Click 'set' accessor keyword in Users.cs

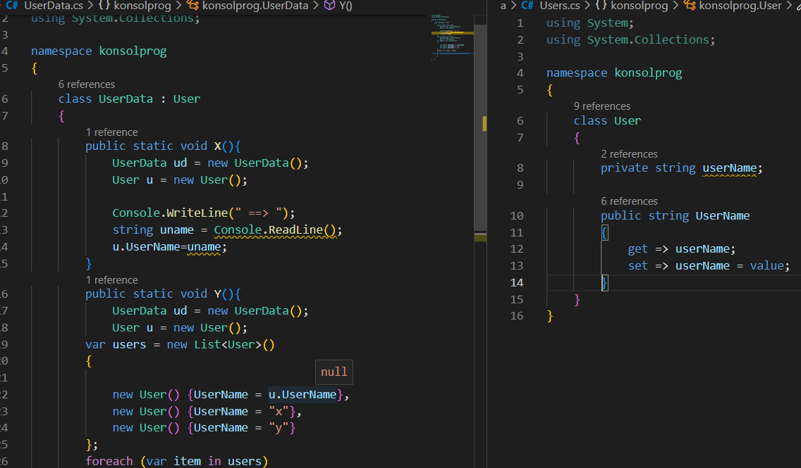pyautogui.click(x=638, y=265)
